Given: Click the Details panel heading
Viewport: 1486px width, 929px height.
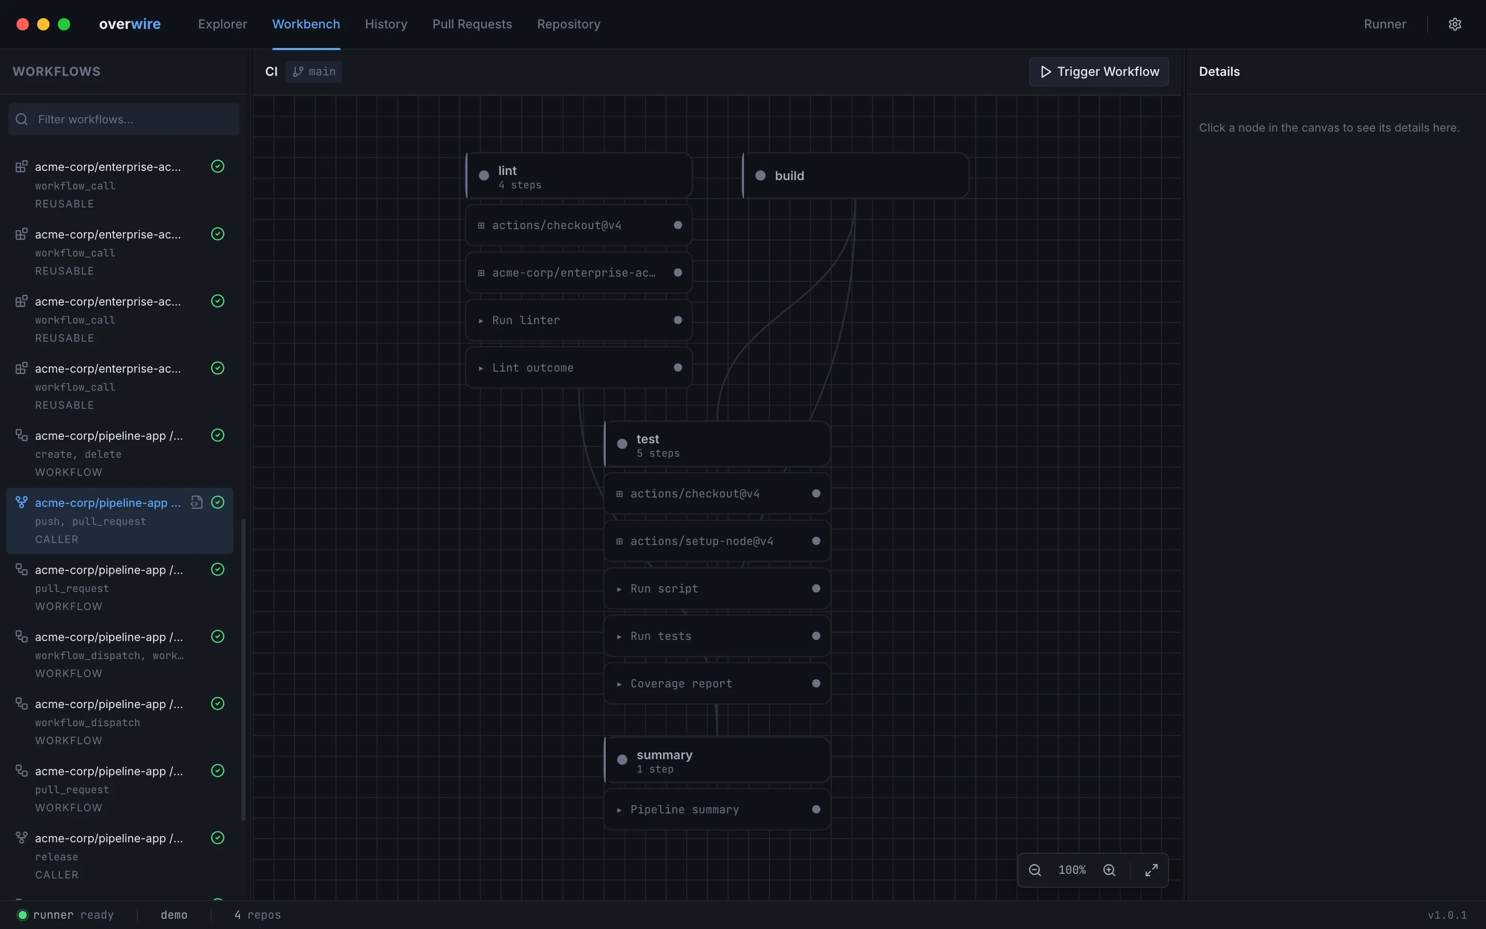Looking at the screenshot, I should tap(1219, 72).
